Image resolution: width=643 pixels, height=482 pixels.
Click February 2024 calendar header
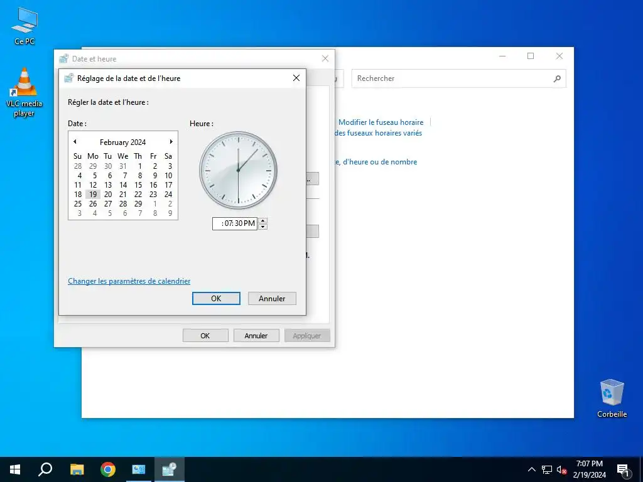click(122, 142)
